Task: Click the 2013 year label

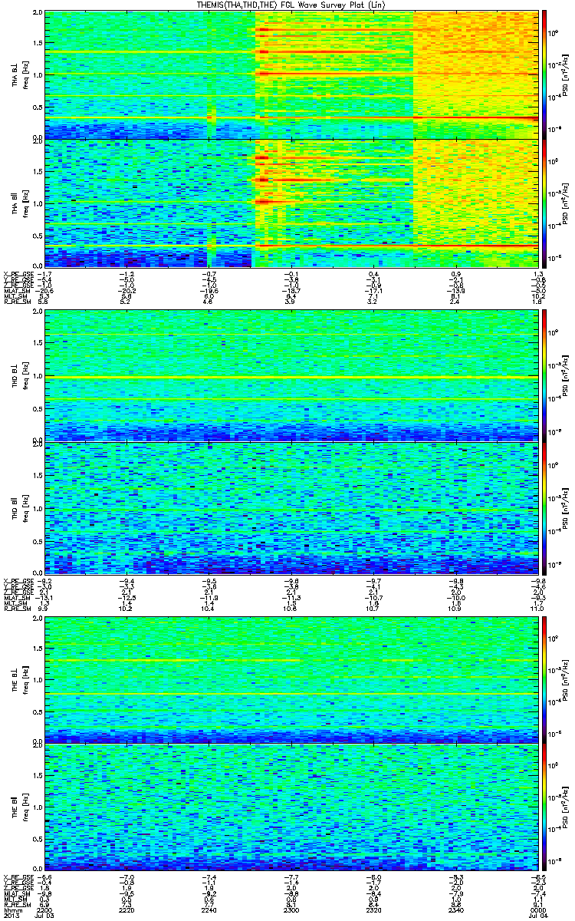Action: (x=10, y=916)
